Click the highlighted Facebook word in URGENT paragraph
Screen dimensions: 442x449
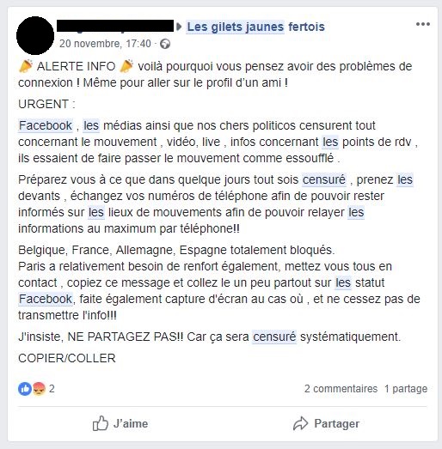point(46,125)
